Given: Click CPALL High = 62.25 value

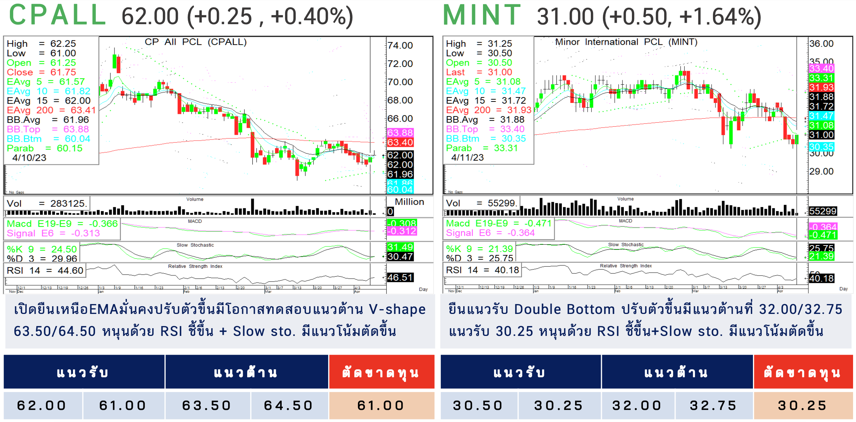Looking at the screenshot, I should pyautogui.click(x=41, y=44).
